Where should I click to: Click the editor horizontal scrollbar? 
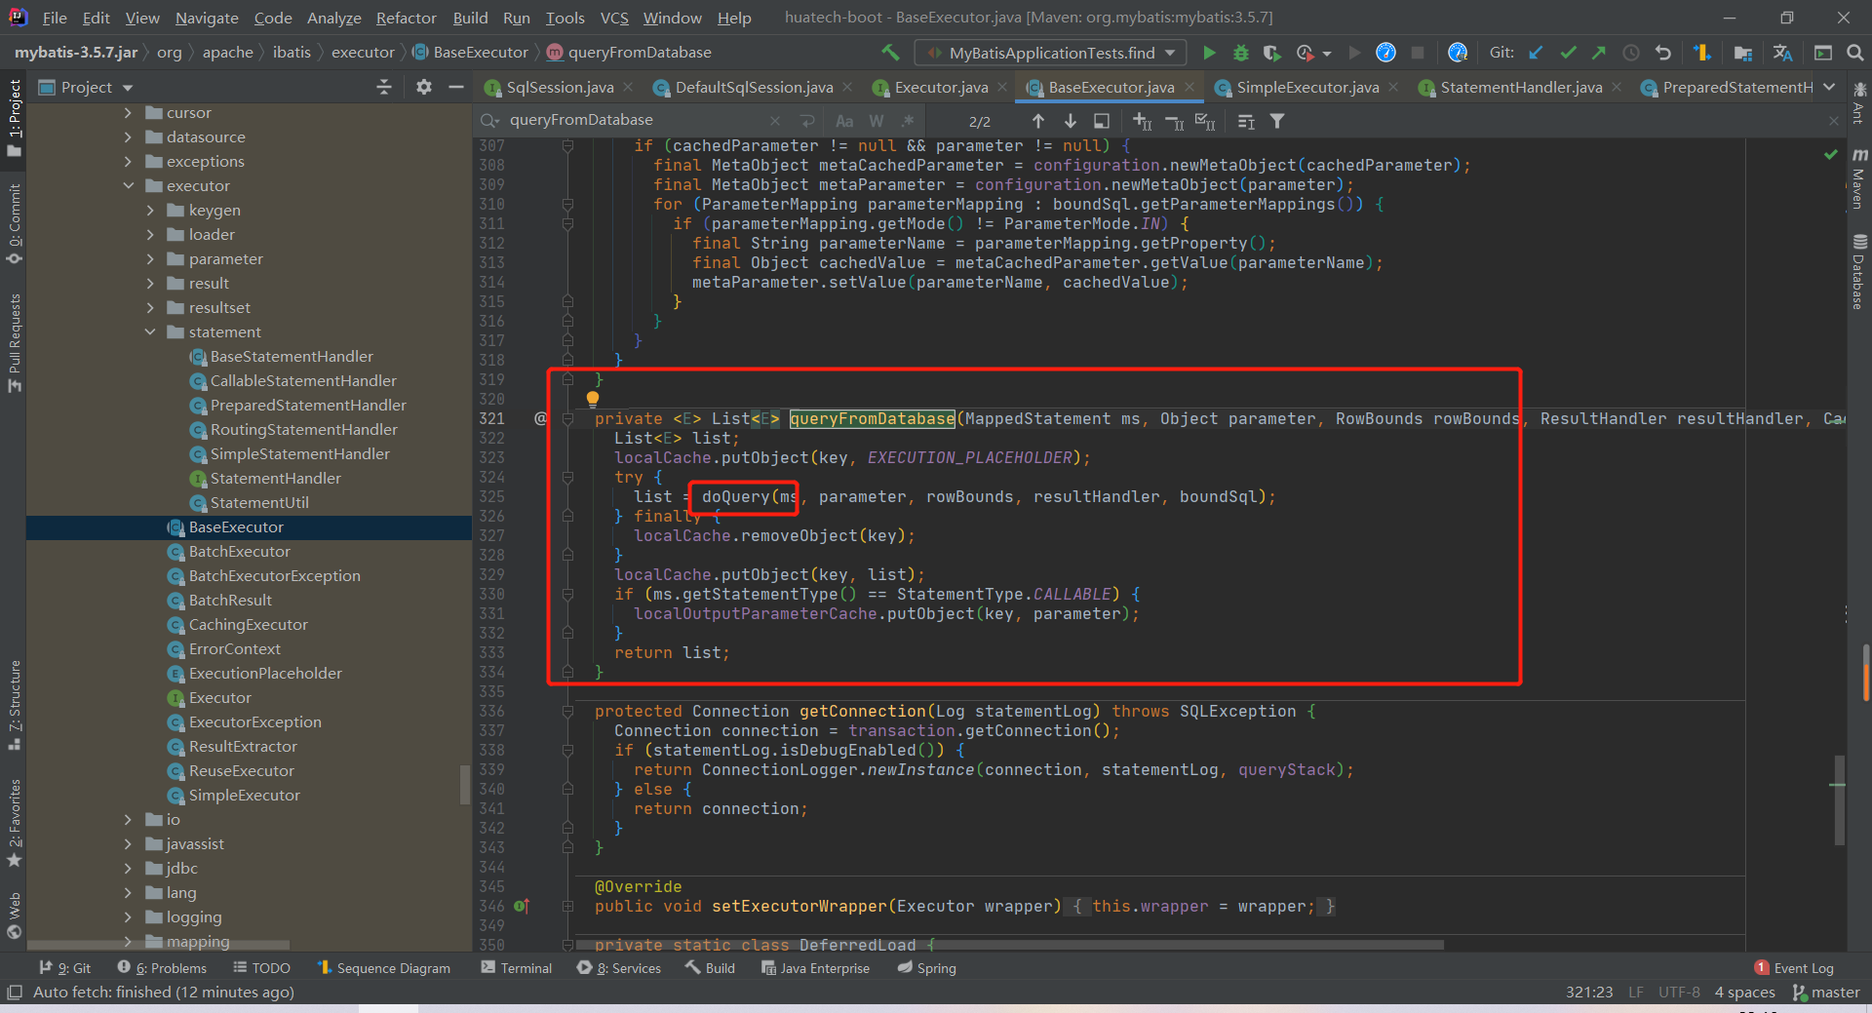(1009, 944)
